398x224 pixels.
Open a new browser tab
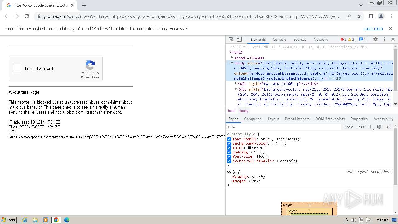84,5
